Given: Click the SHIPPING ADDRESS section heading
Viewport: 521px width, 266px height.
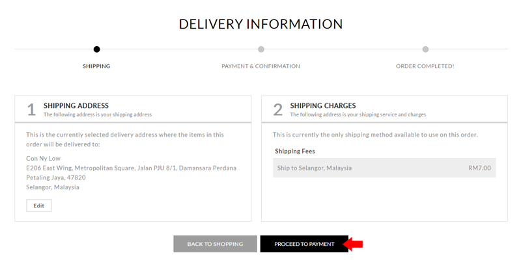Looking at the screenshot, I should [x=76, y=106].
